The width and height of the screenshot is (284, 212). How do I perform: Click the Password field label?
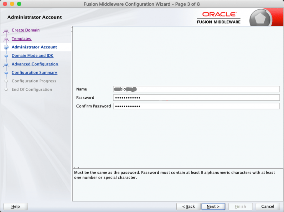click(x=85, y=98)
